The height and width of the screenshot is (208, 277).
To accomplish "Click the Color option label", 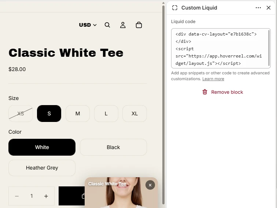I will [x=15, y=132].
